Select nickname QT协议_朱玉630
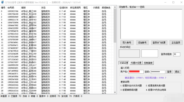The height and width of the screenshot is (102, 184). pyautogui.click(x=29, y=14)
